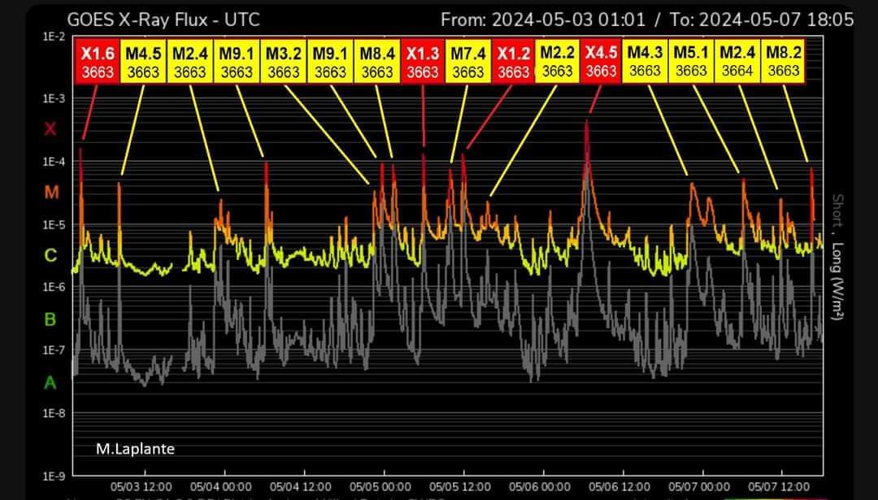
Task: Click the GOES X-Ray Flux - UTC title
Action: pyautogui.click(x=163, y=20)
